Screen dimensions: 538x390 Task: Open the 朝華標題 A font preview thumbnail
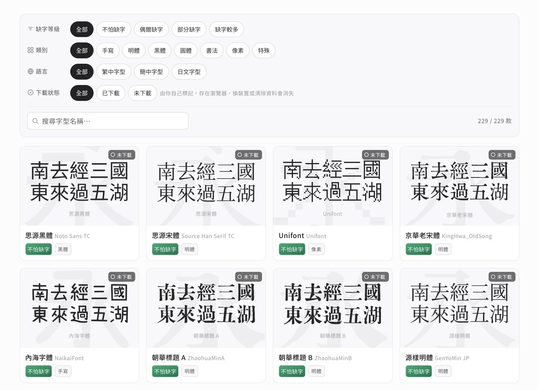tap(206, 308)
